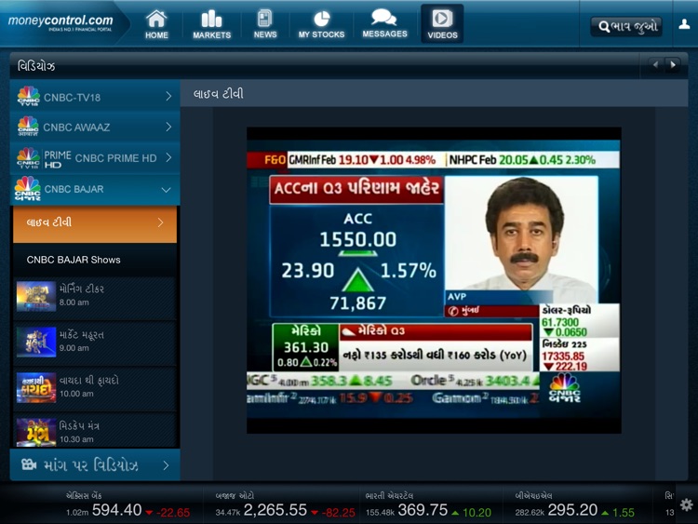Click the CNBC BAJAR Shows heading

click(x=74, y=260)
